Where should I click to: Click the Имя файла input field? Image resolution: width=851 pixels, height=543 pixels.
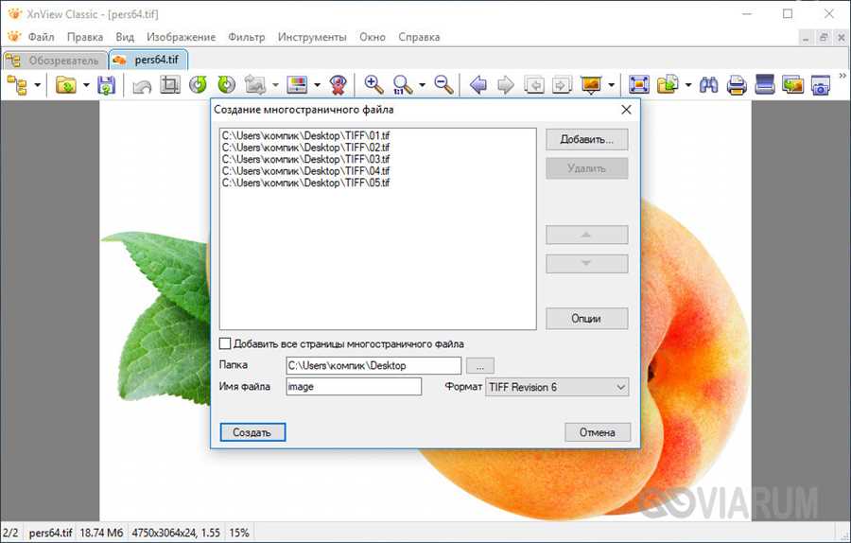coord(353,387)
